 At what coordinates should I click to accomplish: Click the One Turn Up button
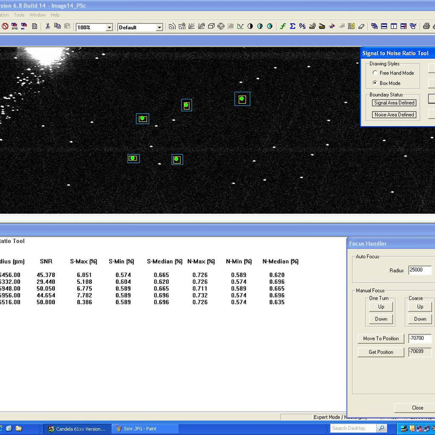(381, 307)
